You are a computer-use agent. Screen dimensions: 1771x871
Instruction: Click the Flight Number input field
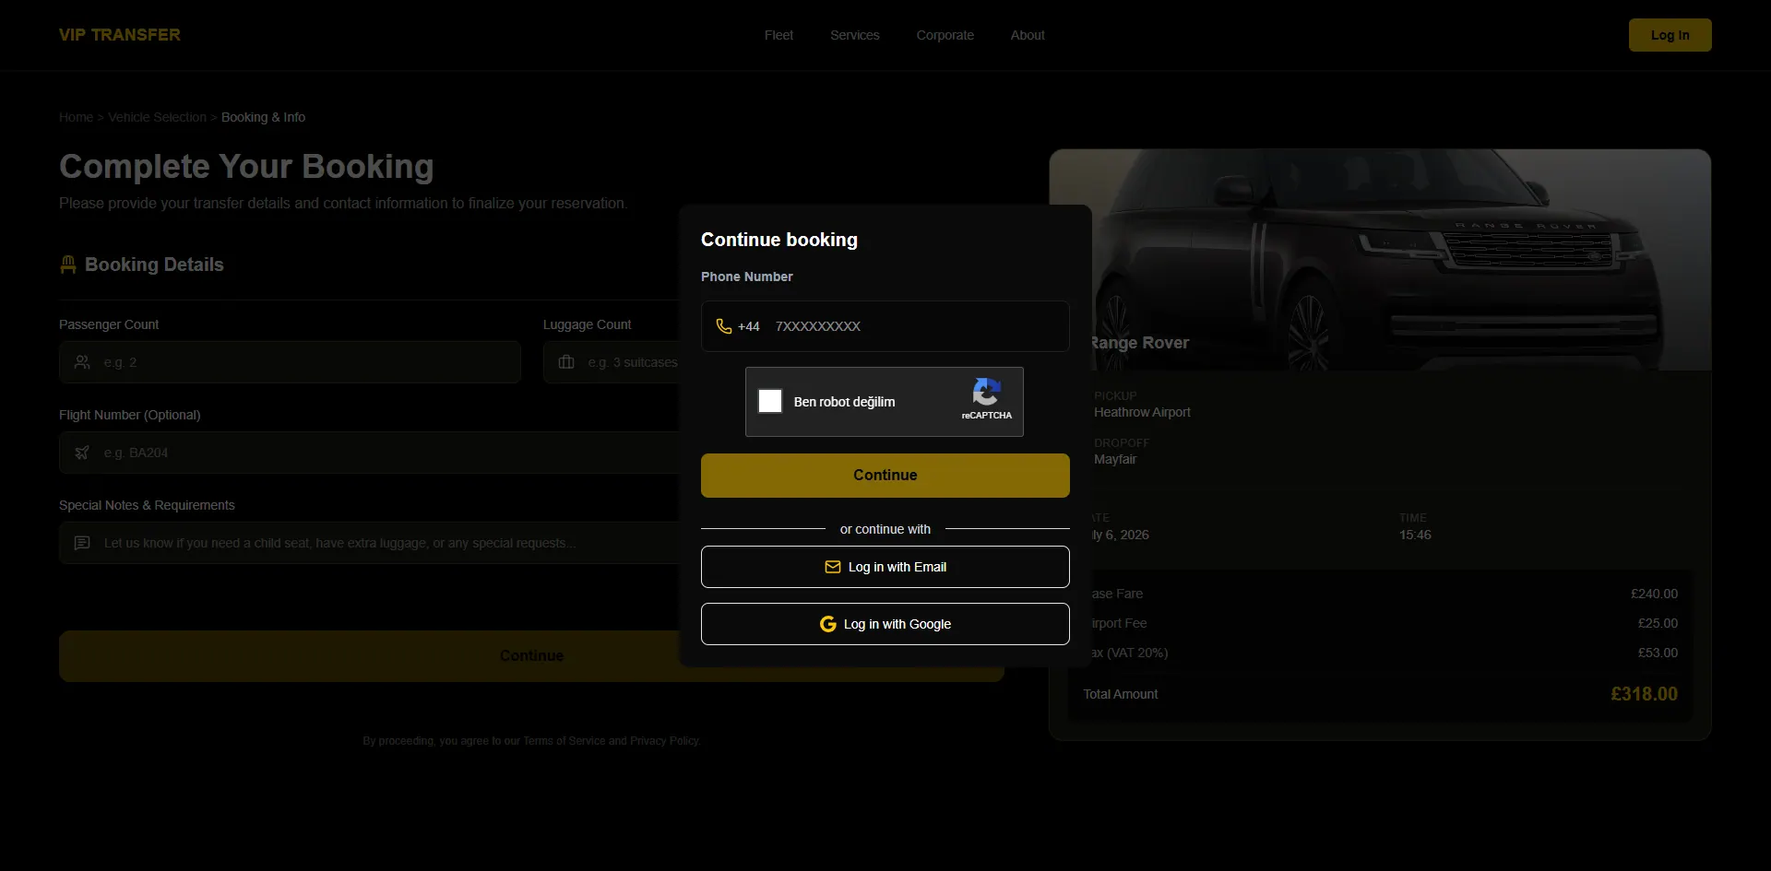click(x=370, y=453)
